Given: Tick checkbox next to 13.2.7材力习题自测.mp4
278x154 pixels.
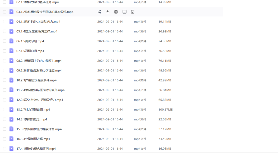Looking at the screenshot, I should [5, 110].
